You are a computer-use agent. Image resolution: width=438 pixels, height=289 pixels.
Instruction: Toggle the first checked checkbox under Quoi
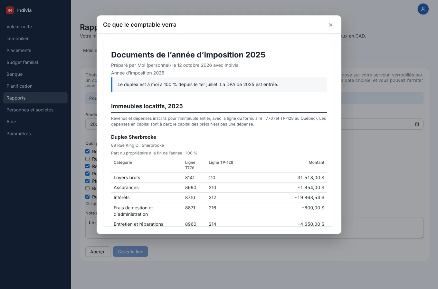coord(87,151)
